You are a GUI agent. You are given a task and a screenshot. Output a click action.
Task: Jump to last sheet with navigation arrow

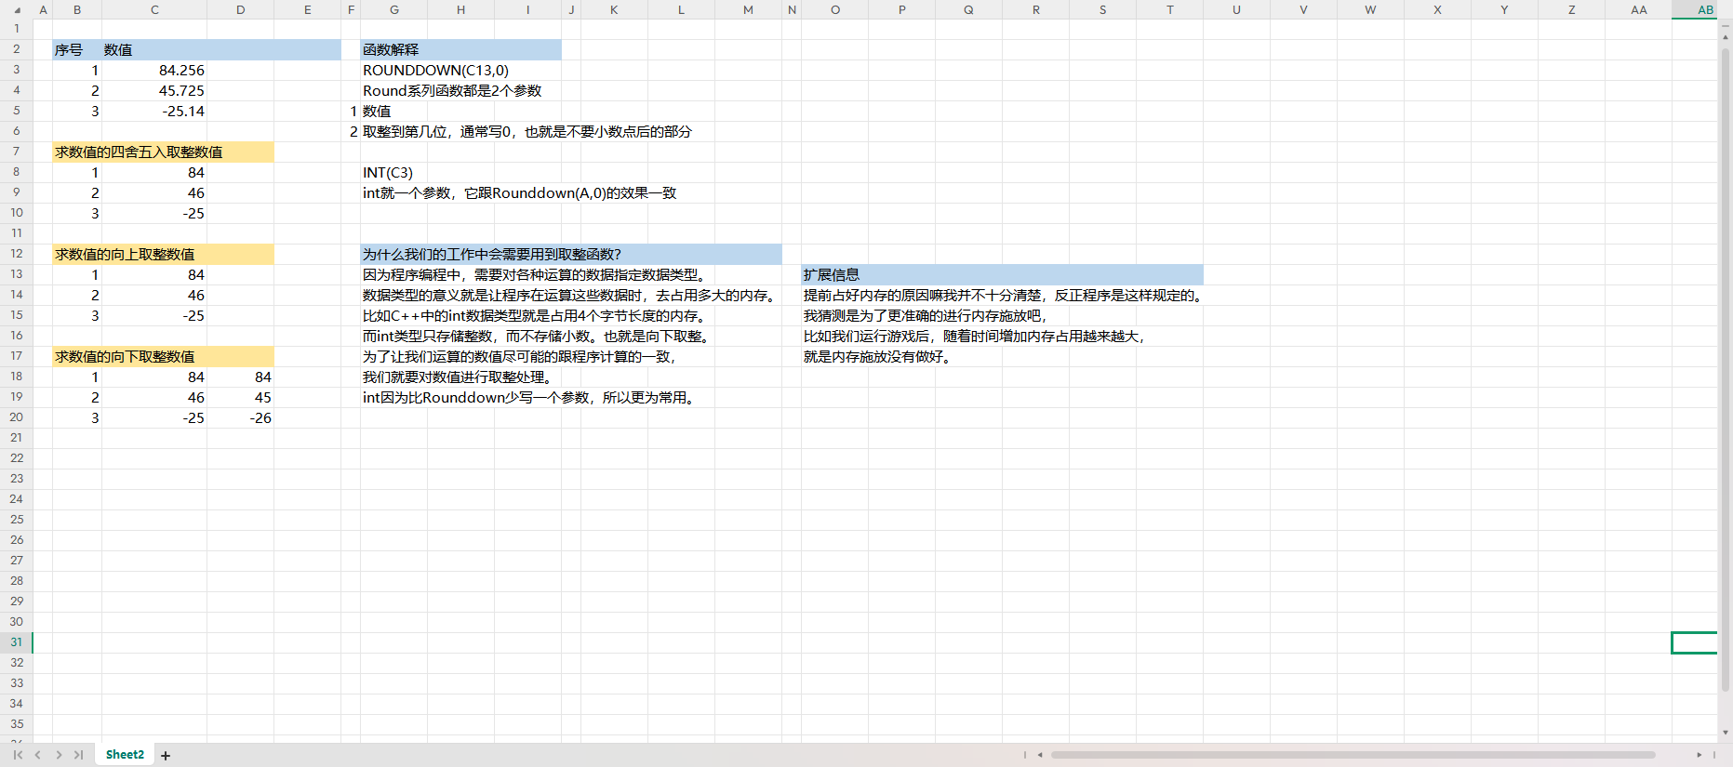[79, 755]
